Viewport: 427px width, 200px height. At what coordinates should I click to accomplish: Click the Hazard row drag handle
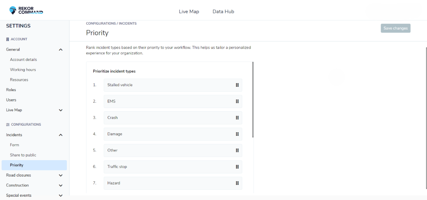click(237, 183)
